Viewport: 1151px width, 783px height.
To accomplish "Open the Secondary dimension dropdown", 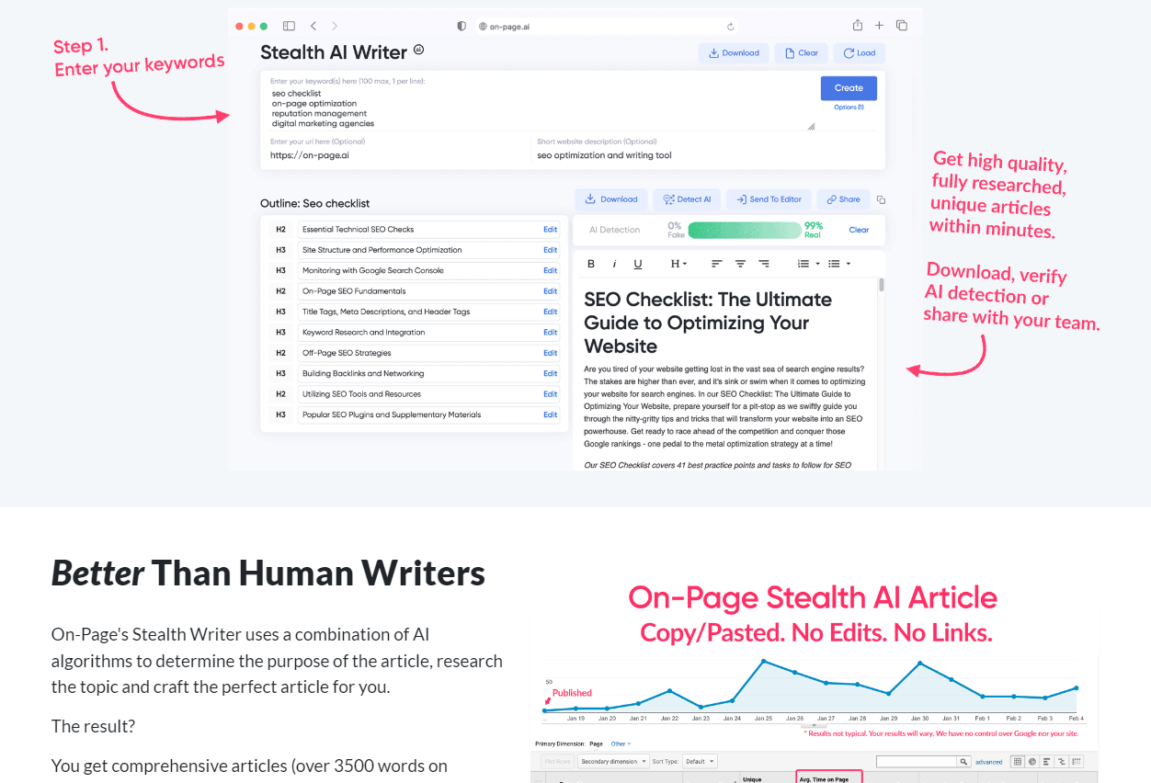I will (613, 761).
